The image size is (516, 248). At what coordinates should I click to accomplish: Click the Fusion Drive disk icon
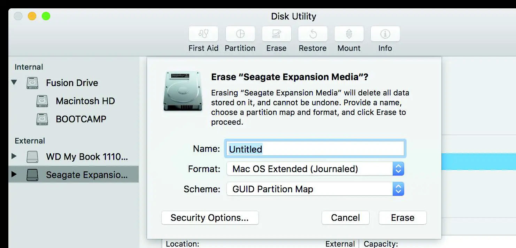click(x=32, y=83)
